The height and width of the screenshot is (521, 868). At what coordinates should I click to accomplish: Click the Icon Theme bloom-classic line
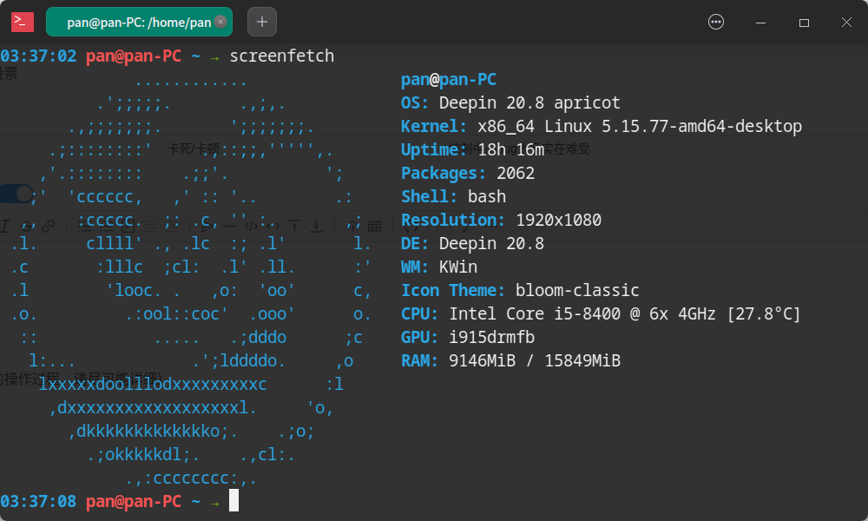[520, 291]
